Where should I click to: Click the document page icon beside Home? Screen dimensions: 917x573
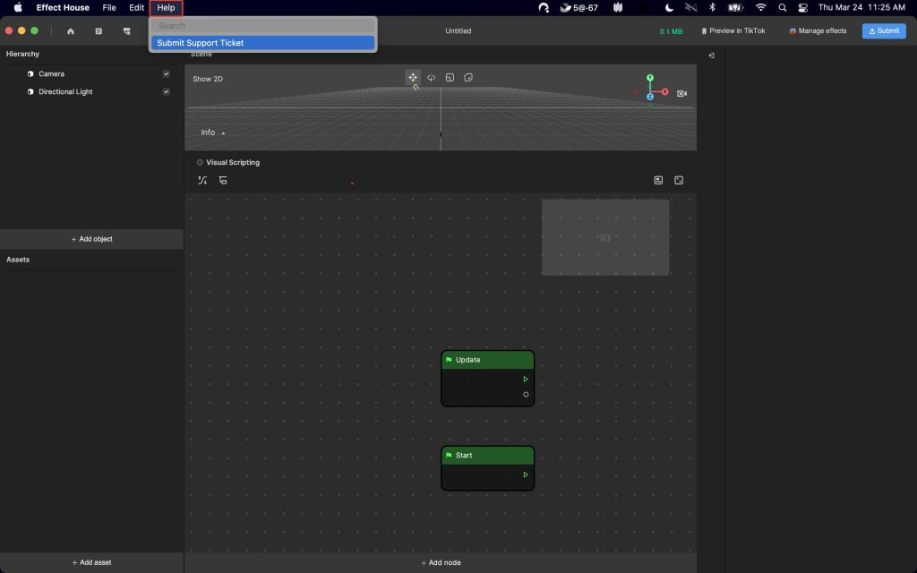point(99,31)
